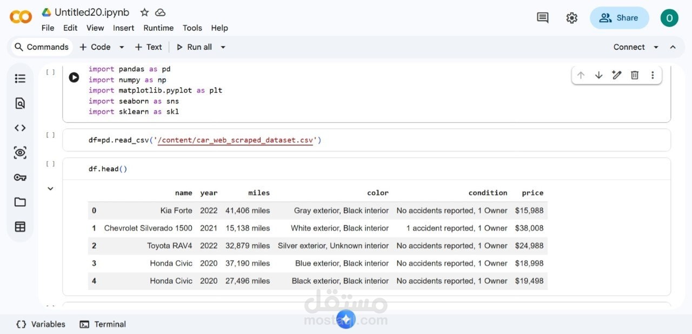This screenshot has width=692, height=334.
Task: Click the 'condition' column header
Action: pos(488,193)
